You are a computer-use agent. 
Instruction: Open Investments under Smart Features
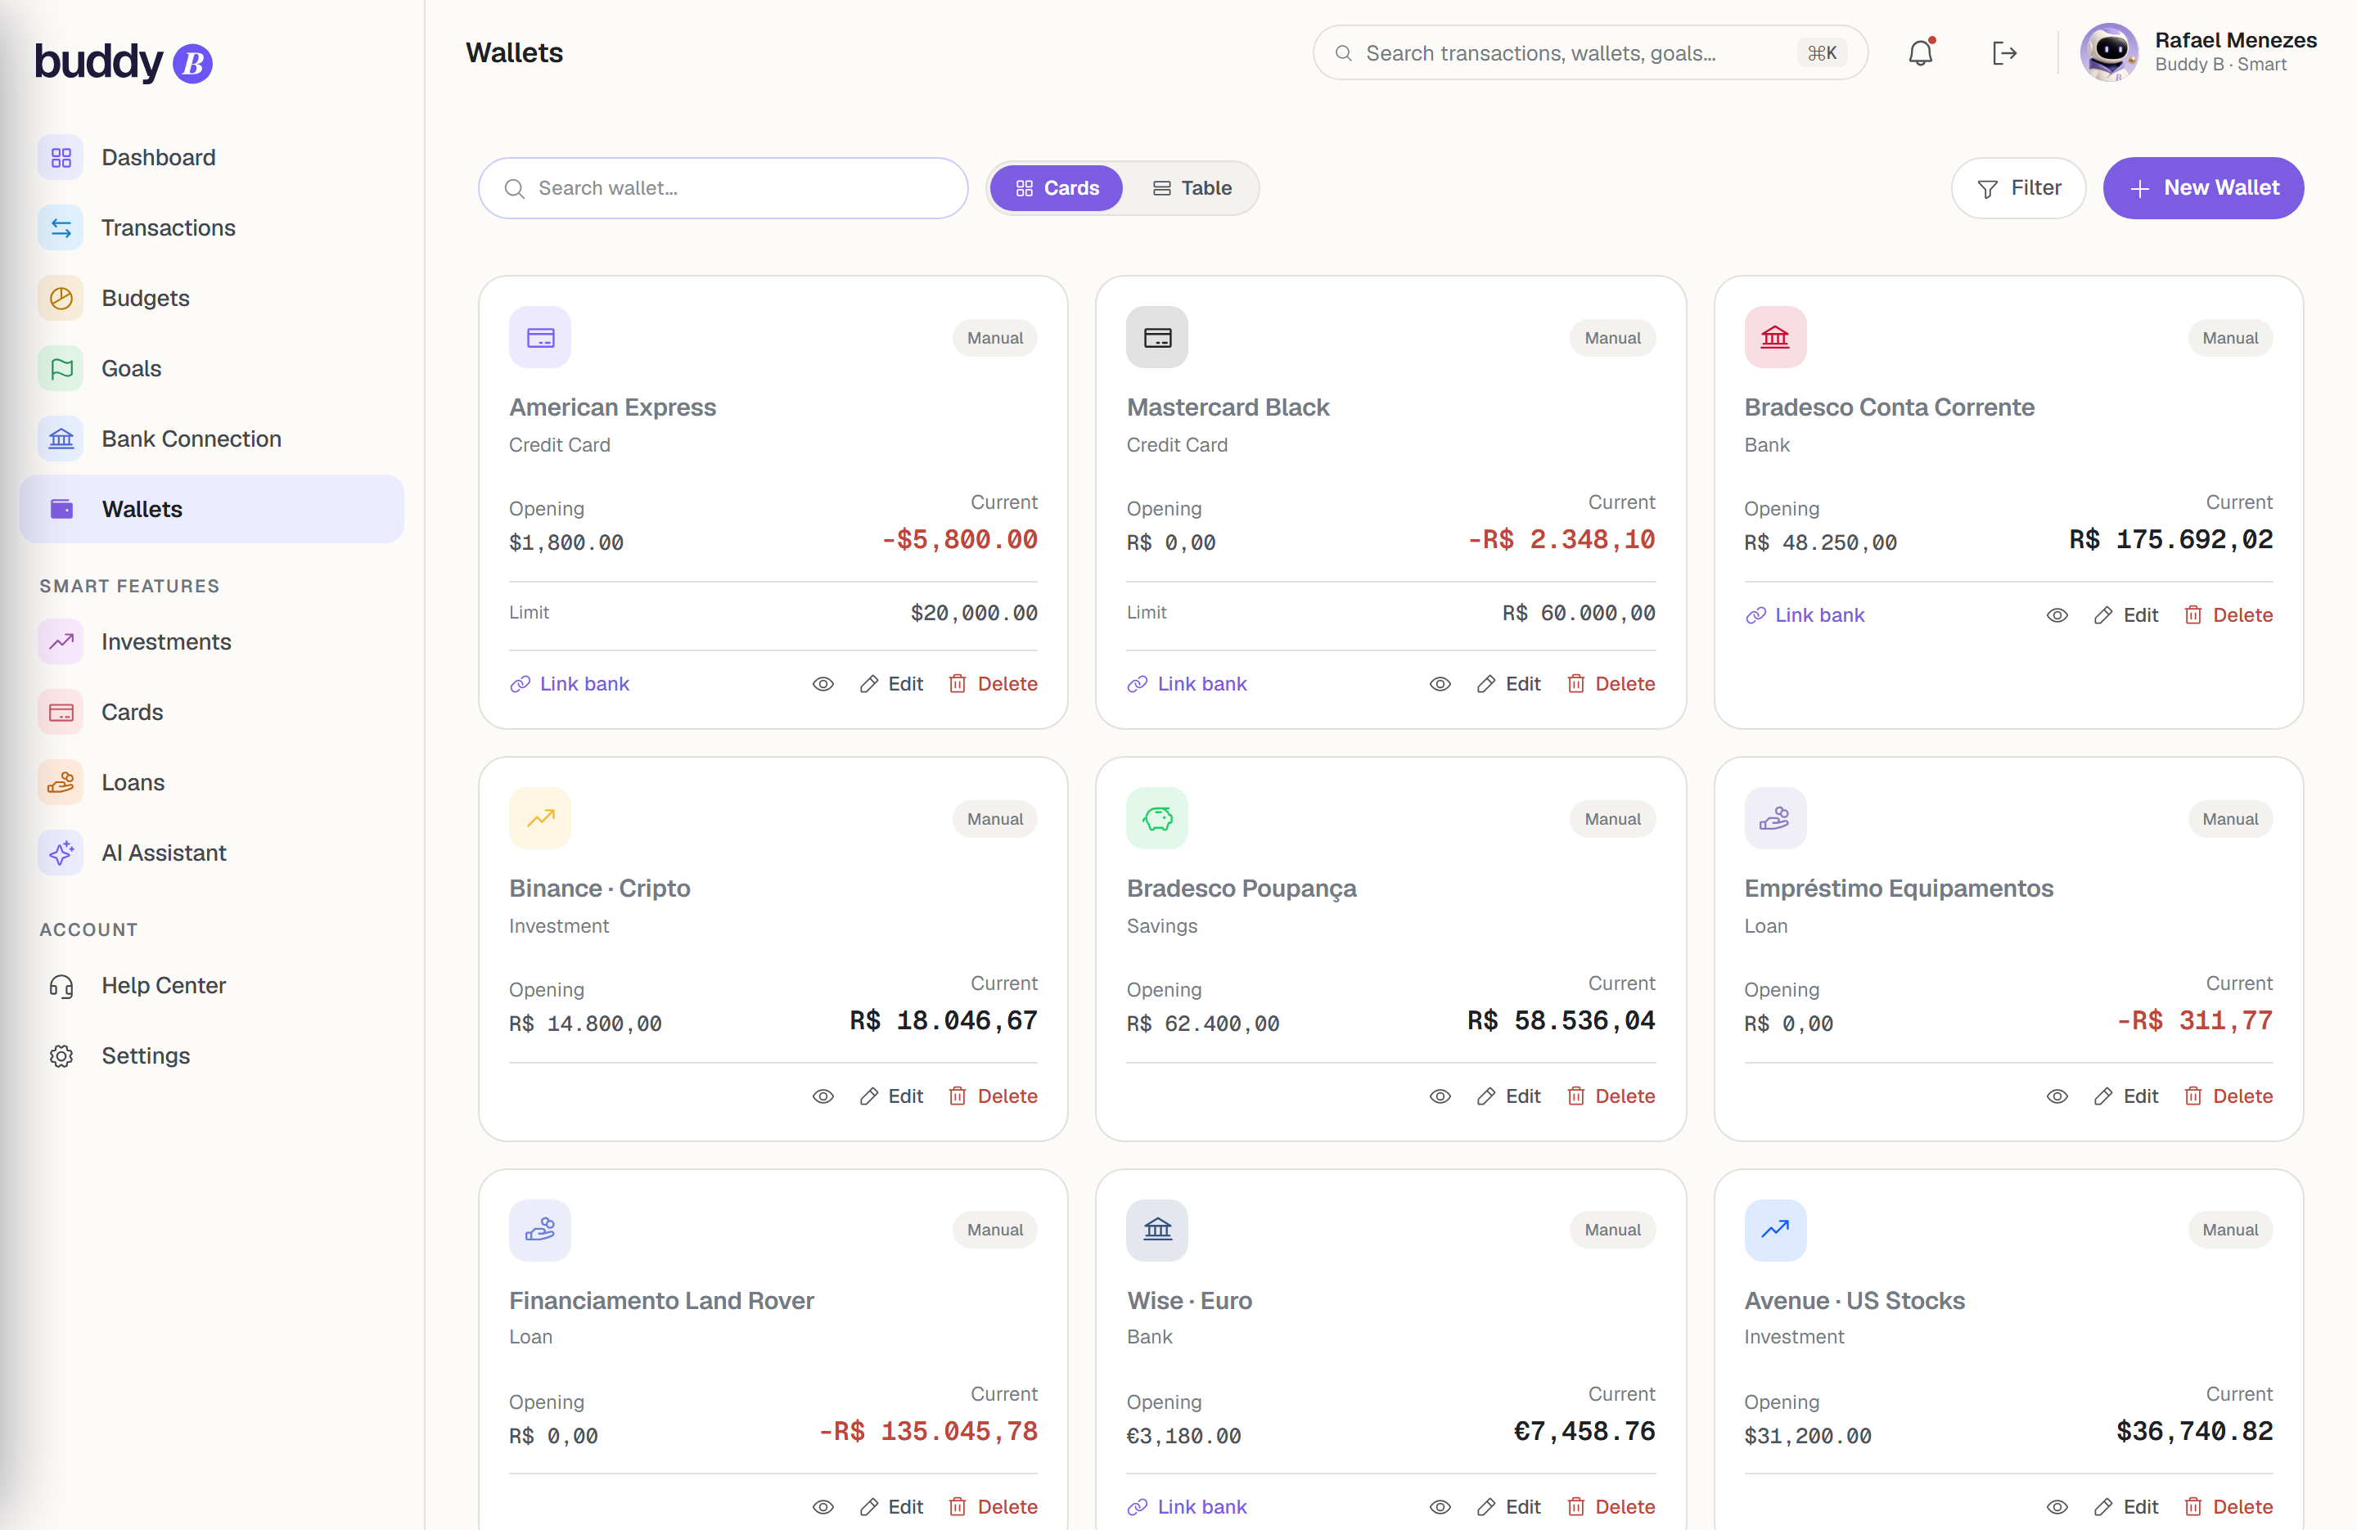click(212, 641)
